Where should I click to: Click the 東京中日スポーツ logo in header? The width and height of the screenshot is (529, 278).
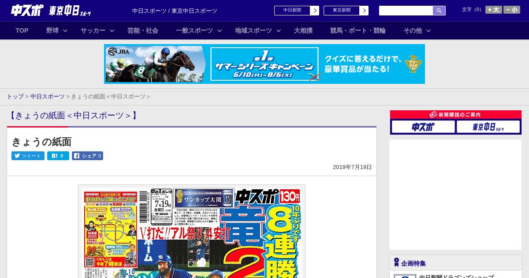coord(70,11)
